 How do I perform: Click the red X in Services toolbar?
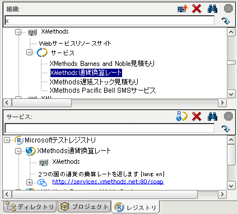[x=197, y=117]
